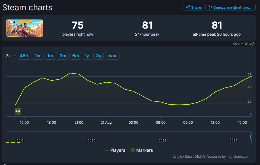This screenshot has height=165, width=260.
Task: Click the Dustborn game thumbnail
Action: pyautogui.click(x=25, y=28)
